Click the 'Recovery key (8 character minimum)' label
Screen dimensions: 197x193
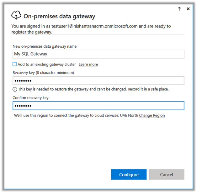tap(43, 73)
